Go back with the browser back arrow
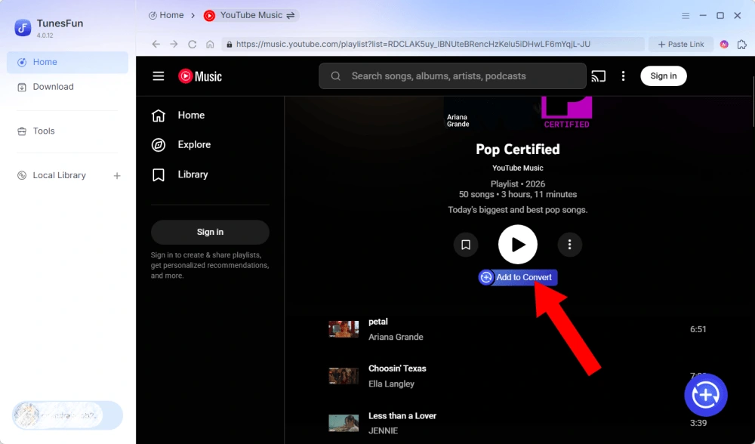Screen dimensions: 755x444 pos(156,45)
